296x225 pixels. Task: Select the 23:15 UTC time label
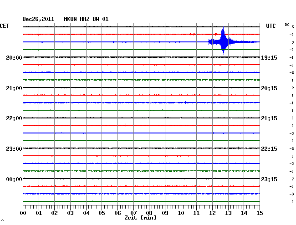pos(269,179)
